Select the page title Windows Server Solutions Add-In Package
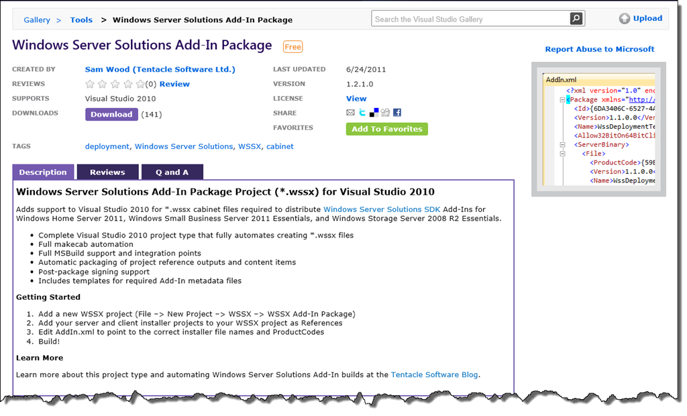 click(x=142, y=45)
